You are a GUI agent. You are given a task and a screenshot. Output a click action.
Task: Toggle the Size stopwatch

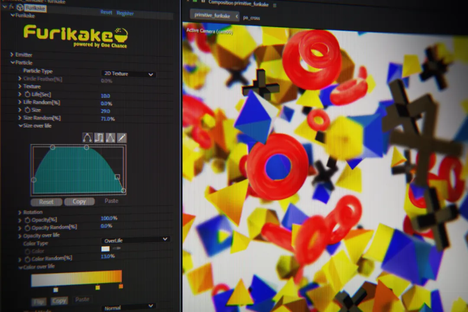click(x=27, y=110)
